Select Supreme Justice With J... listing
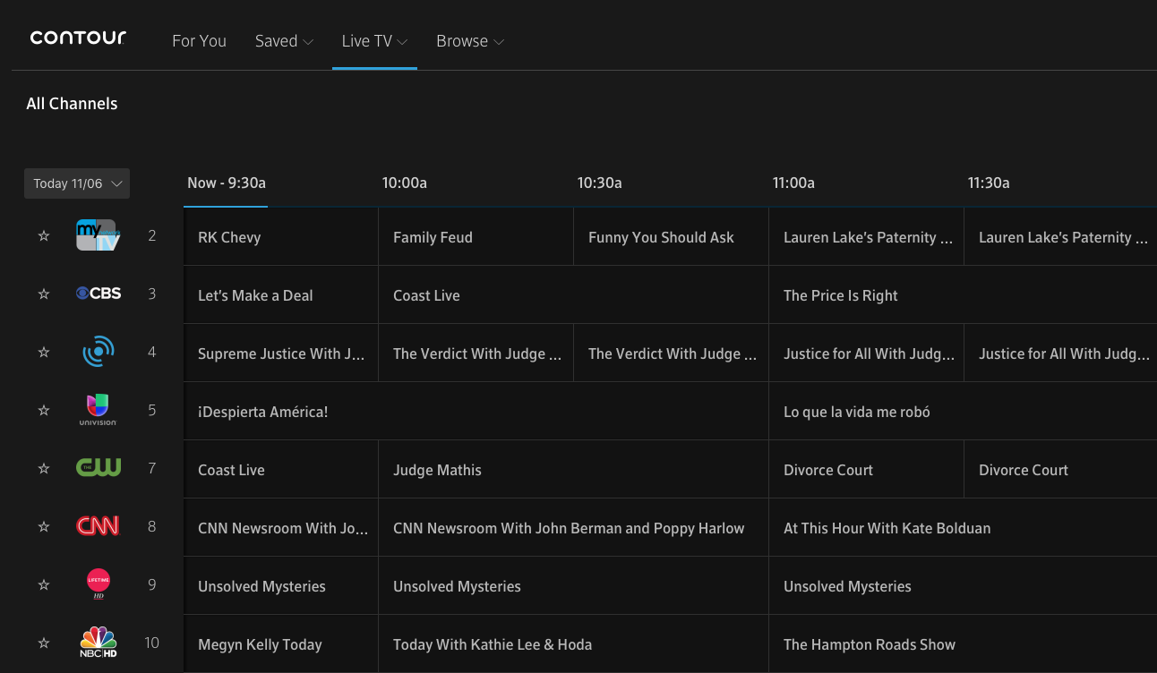The height and width of the screenshot is (673, 1157). tap(281, 354)
